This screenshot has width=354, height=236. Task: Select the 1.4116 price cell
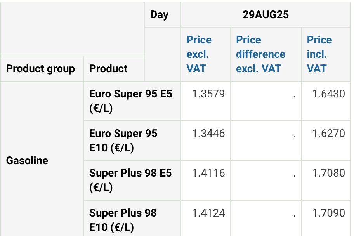click(208, 173)
